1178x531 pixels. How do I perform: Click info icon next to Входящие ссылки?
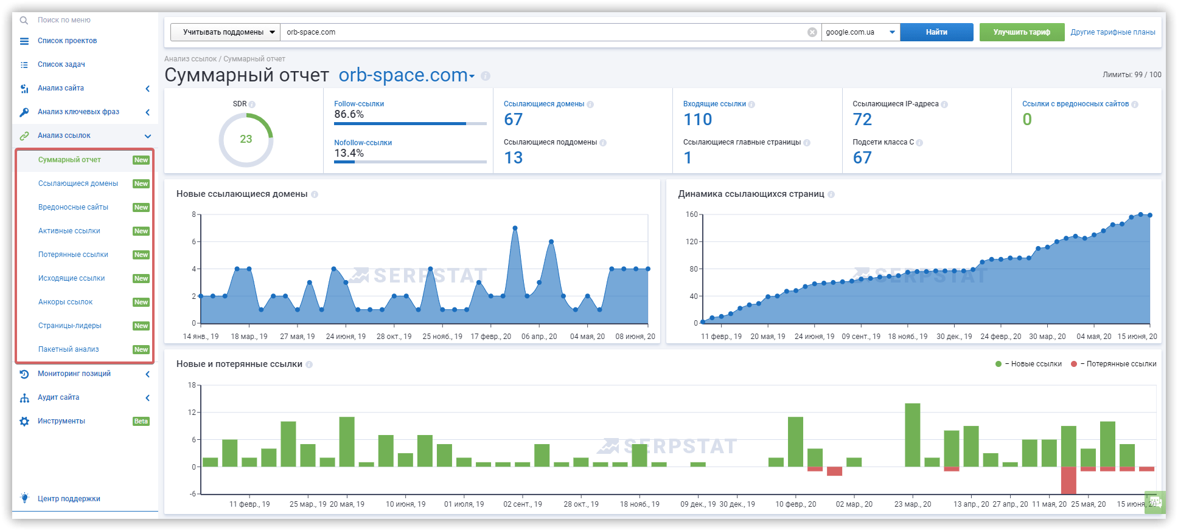click(751, 104)
